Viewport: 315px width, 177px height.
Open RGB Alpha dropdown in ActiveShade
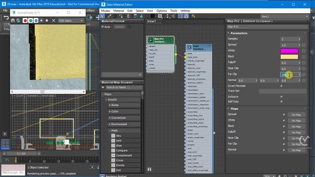point(71,21)
